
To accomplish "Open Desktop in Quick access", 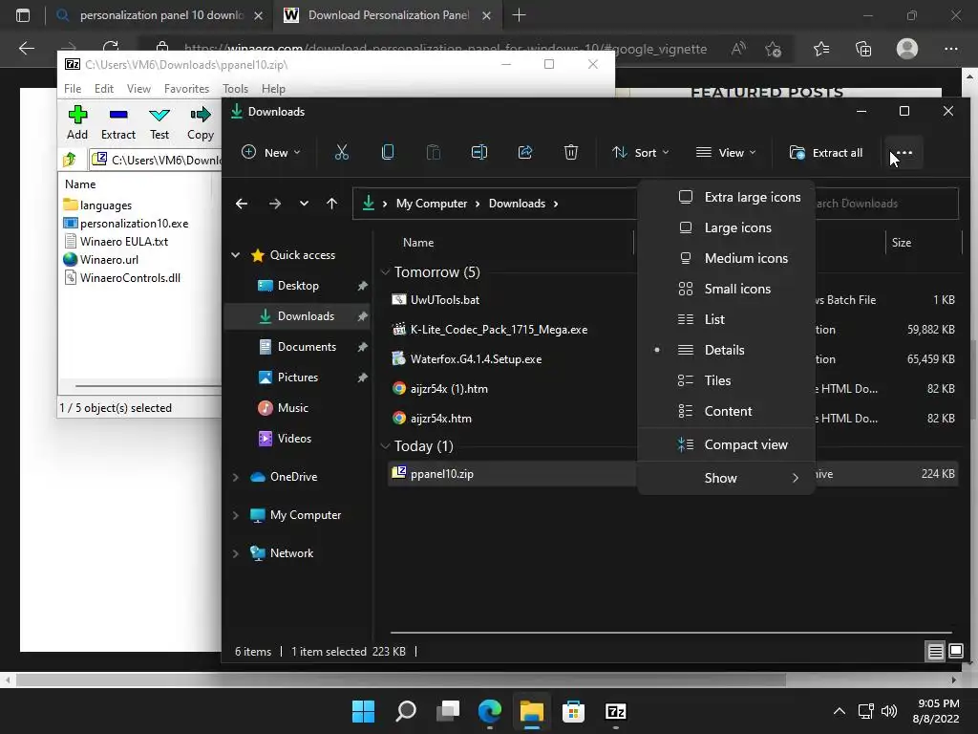I will click(298, 286).
